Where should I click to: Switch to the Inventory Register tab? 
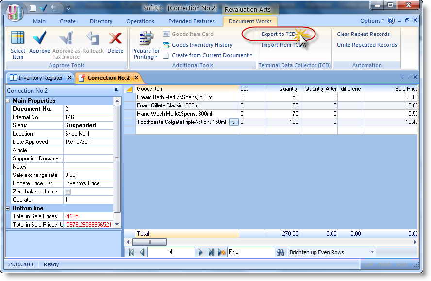(x=40, y=78)
